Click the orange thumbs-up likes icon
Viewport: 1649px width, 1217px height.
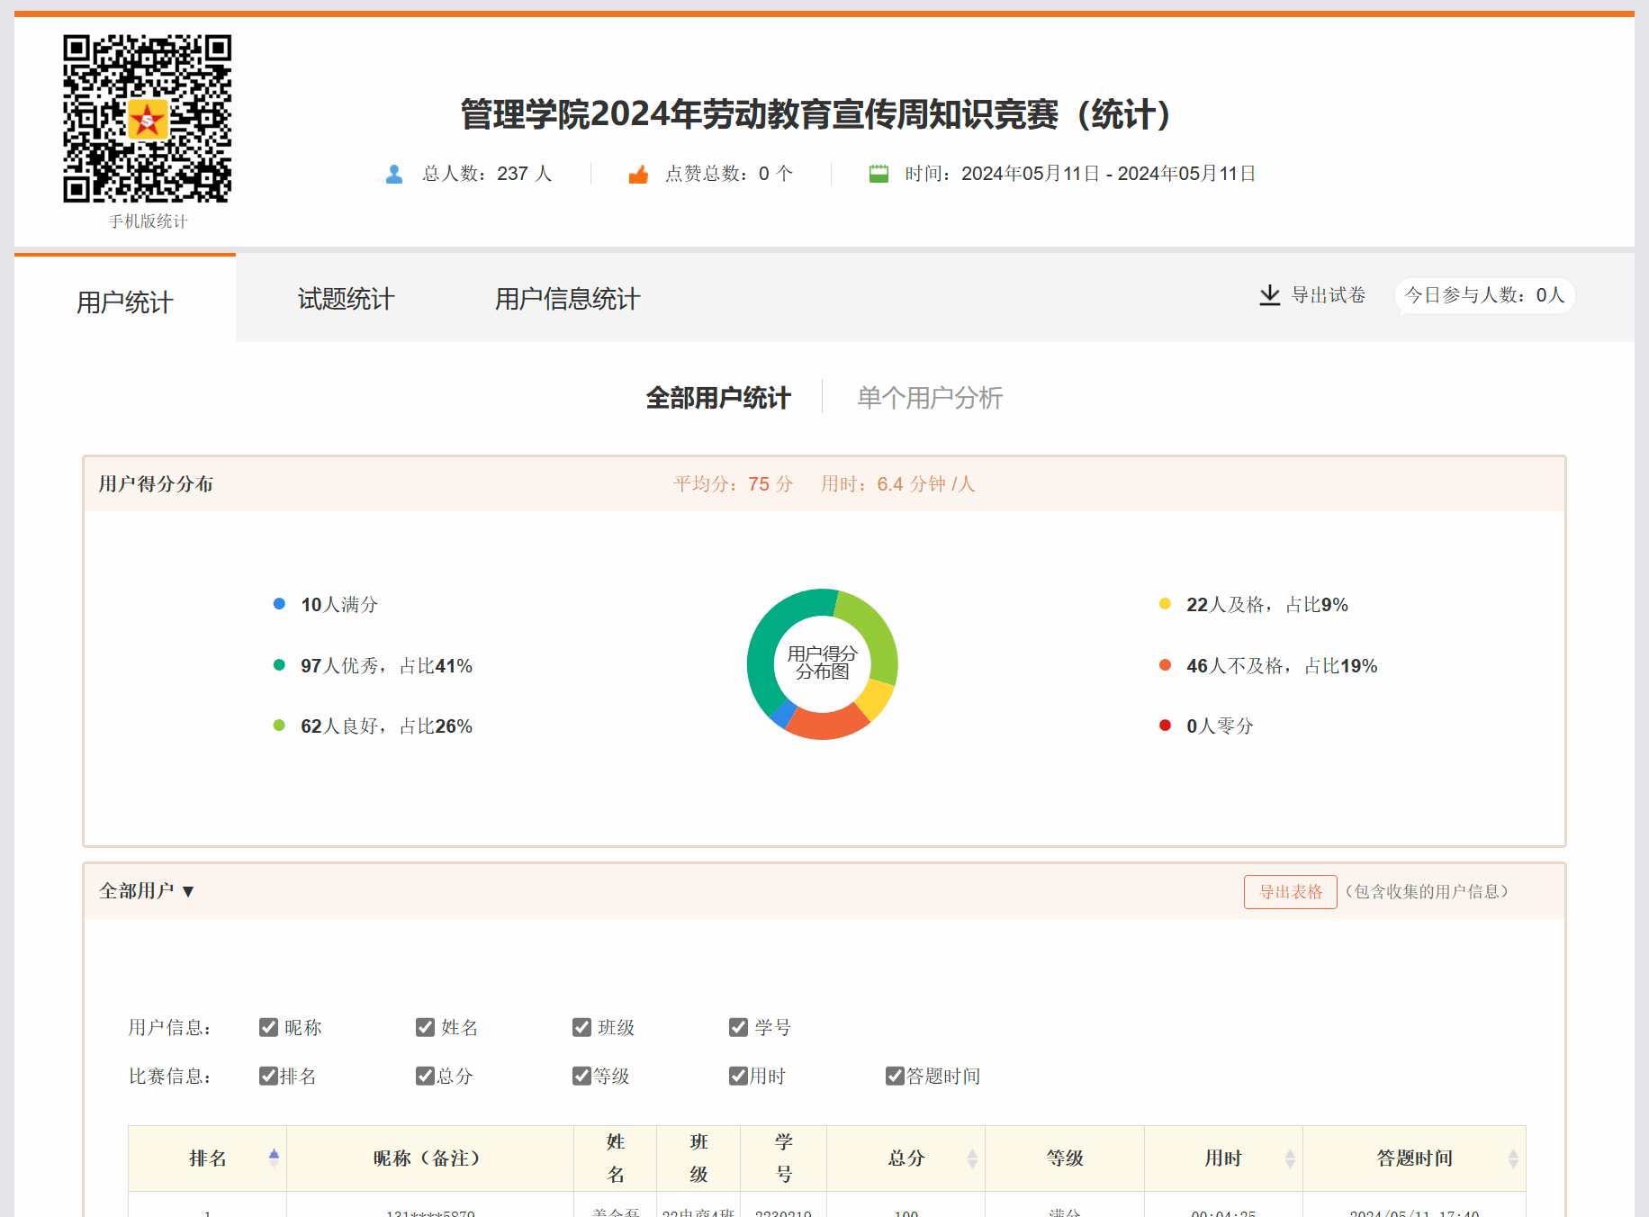click(x=638, y=174)
